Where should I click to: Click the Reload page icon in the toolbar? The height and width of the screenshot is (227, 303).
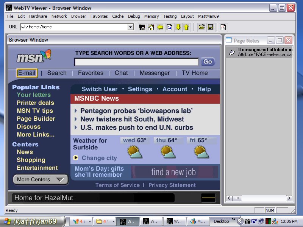169,27
